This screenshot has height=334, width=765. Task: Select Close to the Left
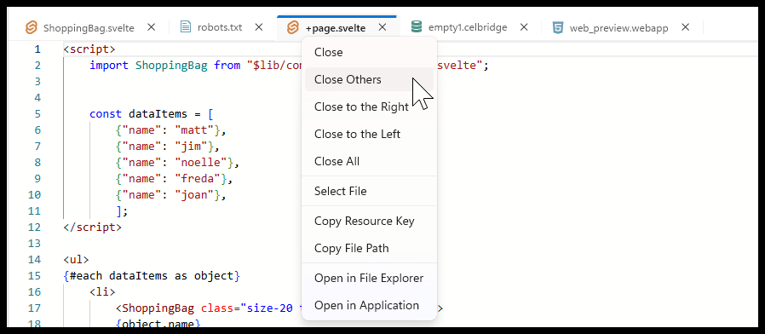[x=369, y=134]
